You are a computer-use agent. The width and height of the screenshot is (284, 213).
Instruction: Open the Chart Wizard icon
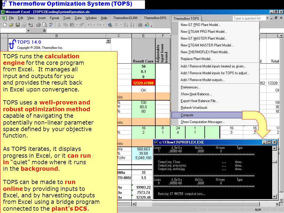(140, 25)
